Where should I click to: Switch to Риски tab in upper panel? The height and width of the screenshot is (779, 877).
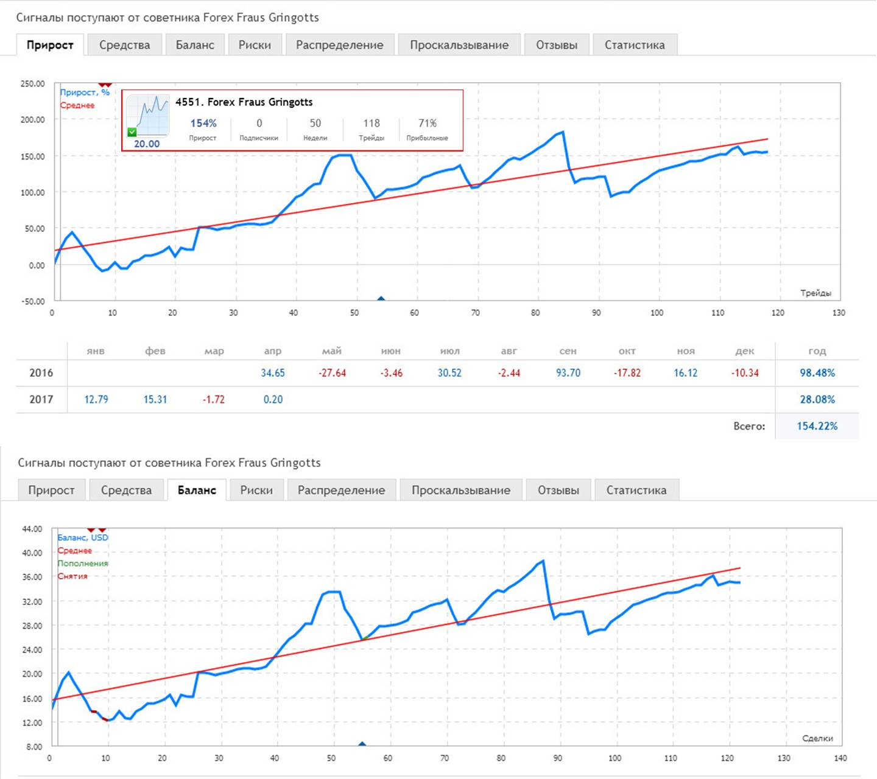[255, 45]
